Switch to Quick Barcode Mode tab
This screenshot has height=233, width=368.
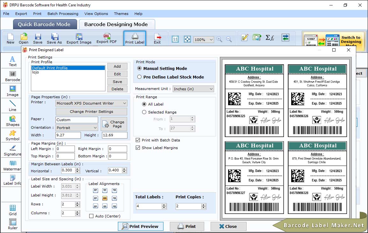[45, 24]
